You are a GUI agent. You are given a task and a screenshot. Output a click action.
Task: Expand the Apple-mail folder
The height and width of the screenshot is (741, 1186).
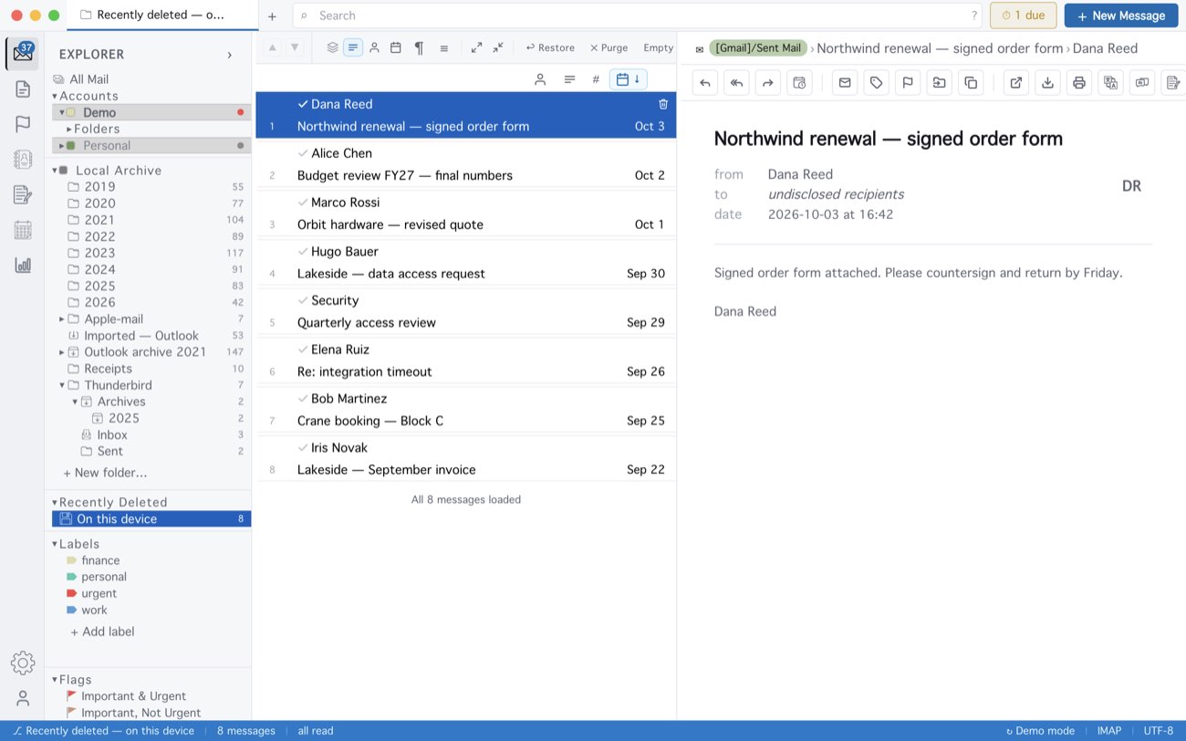(x=61, y=319)
